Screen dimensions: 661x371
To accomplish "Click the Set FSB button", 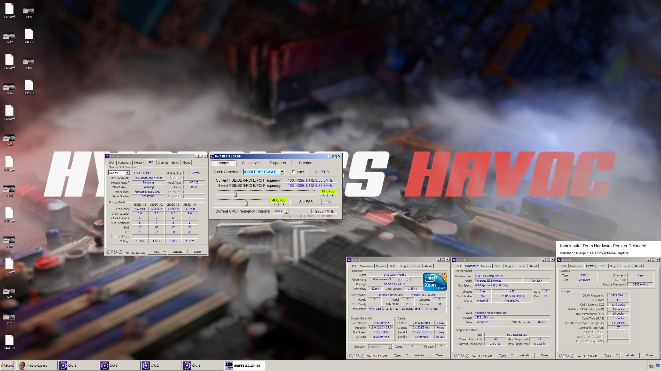I will [x=306, y=202].
